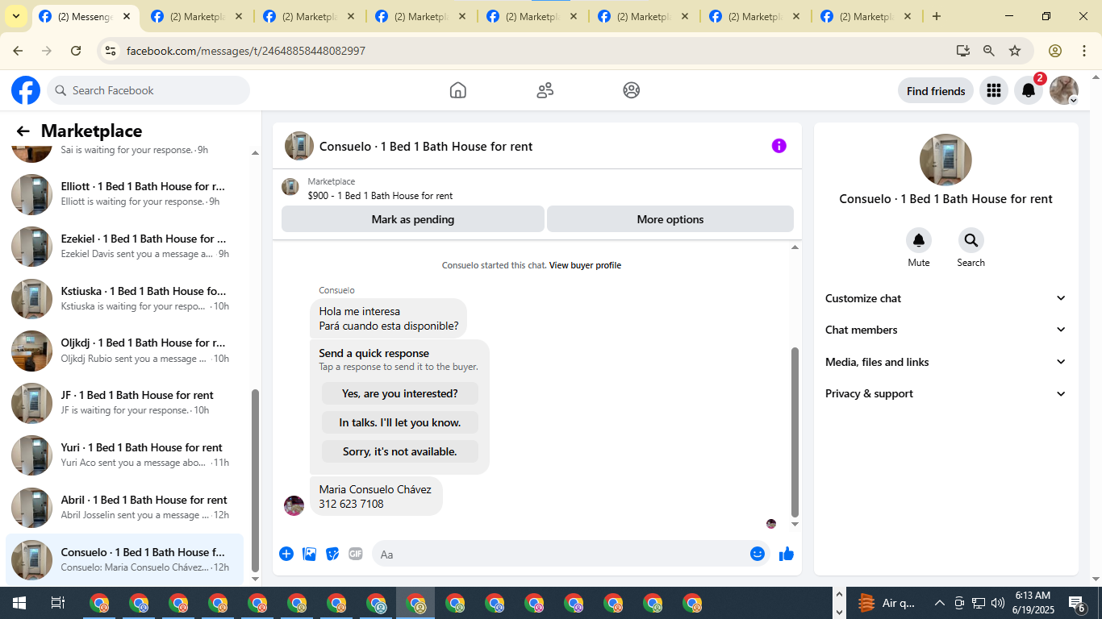
Task: Open the emoji picker smiley icon
Action: [757, 554]
